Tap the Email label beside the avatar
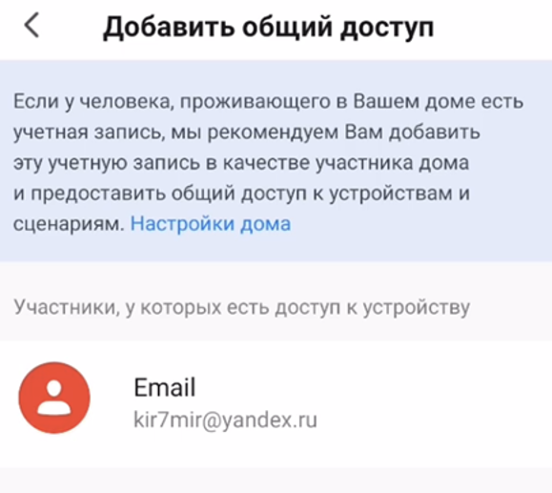 [x=164, y=387]
